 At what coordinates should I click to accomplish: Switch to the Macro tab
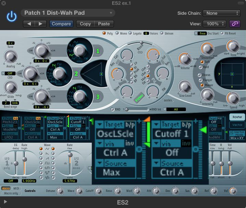tap(6, 188)
